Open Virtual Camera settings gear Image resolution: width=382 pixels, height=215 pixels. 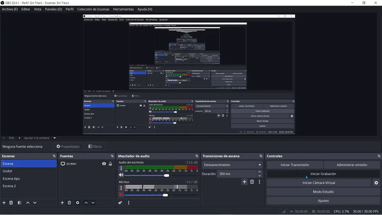376,183
